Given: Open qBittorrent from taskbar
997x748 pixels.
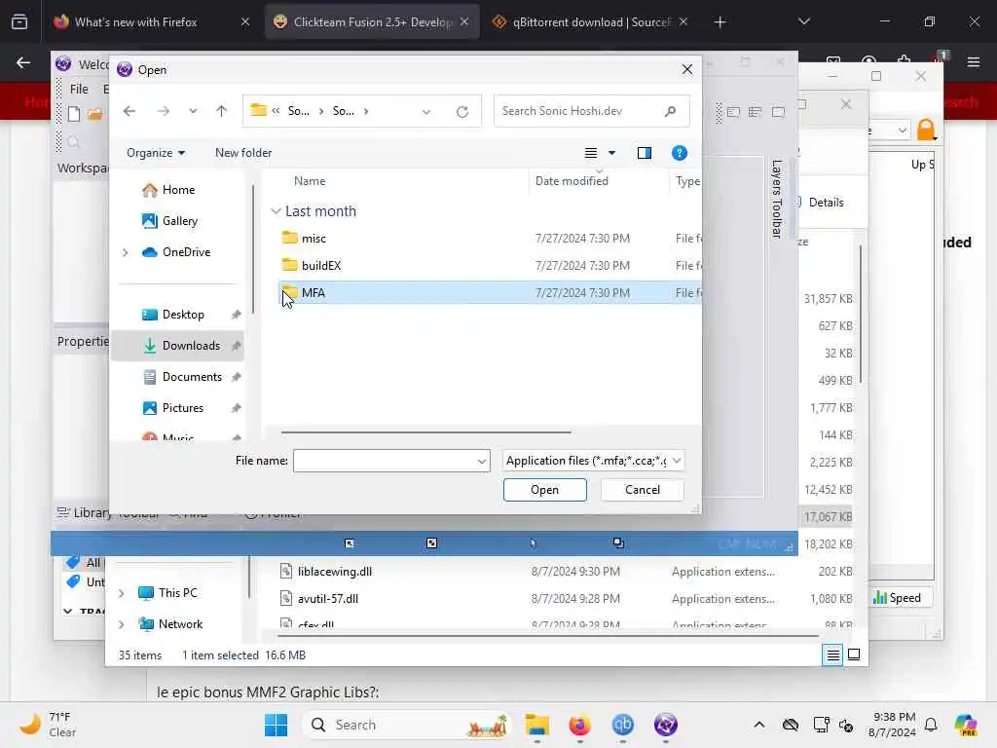Looking at the screenshot, I should coord(622,725).
